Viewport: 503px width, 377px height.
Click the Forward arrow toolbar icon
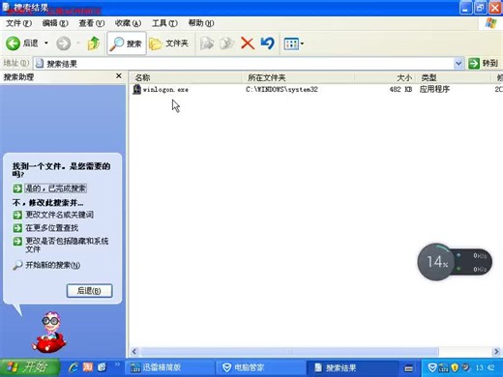tap(63, 43)
